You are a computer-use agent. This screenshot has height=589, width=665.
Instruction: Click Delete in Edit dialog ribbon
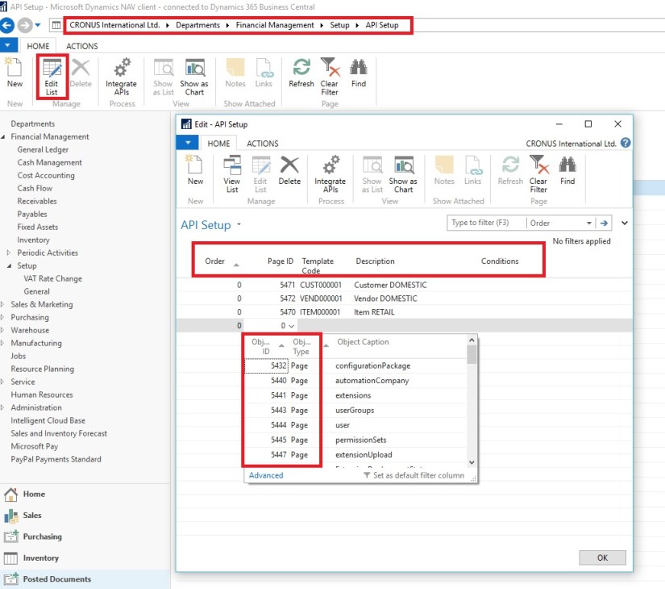click(289, 170)
